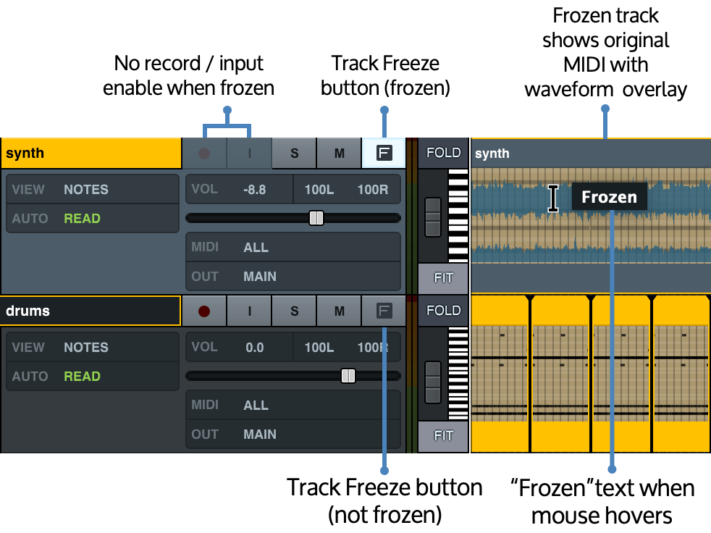
Task: Enable input monitoring on the synth track
Action: (x=249, y=153)
